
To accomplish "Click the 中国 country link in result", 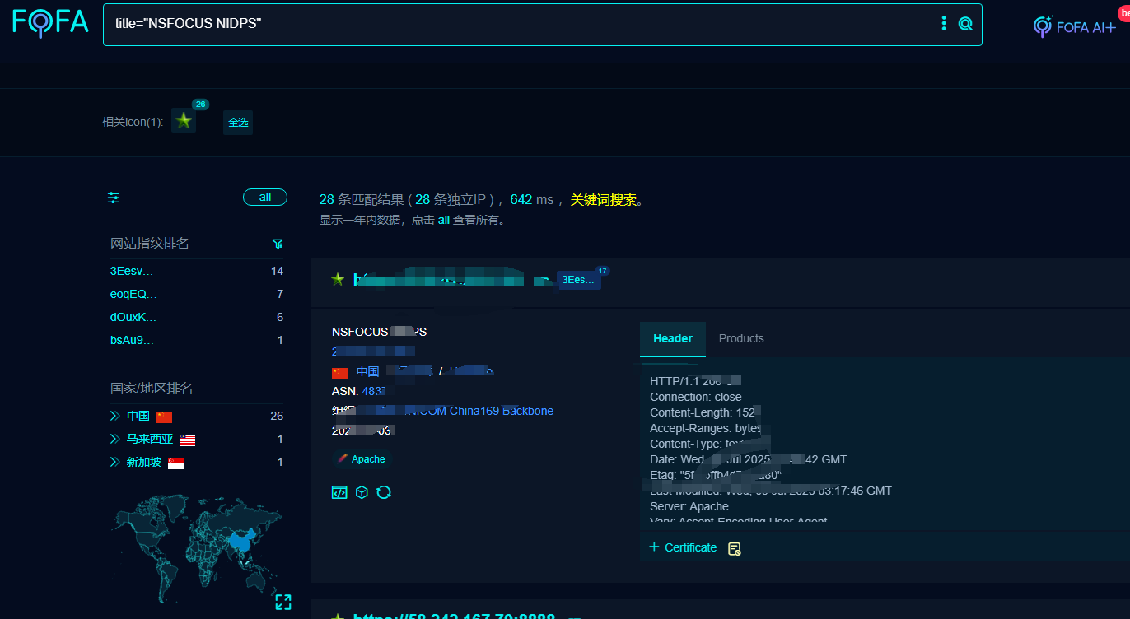I will pyautogui.click(x=367, y=372).
